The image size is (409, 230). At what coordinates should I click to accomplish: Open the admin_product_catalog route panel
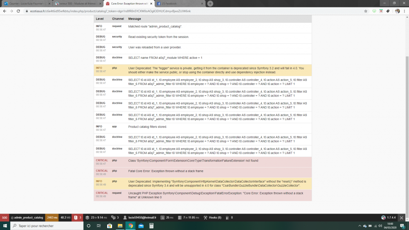coord(27,217)
